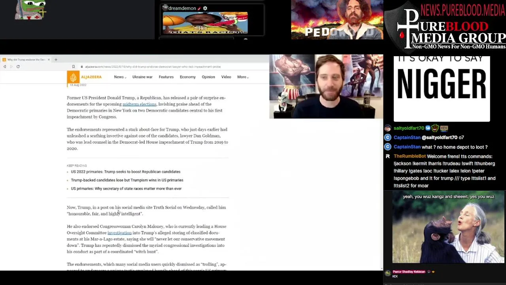Click the aljazeera.com address bar URL
This screenshot has width=506, height=285.
pyautogui.click(x=153, y=66)
